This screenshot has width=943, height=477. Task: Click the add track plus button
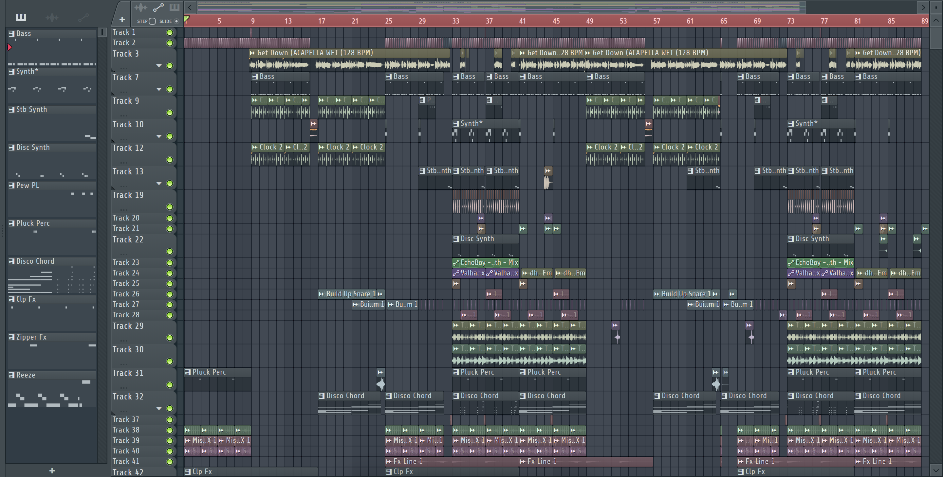[x=122, y=19]
